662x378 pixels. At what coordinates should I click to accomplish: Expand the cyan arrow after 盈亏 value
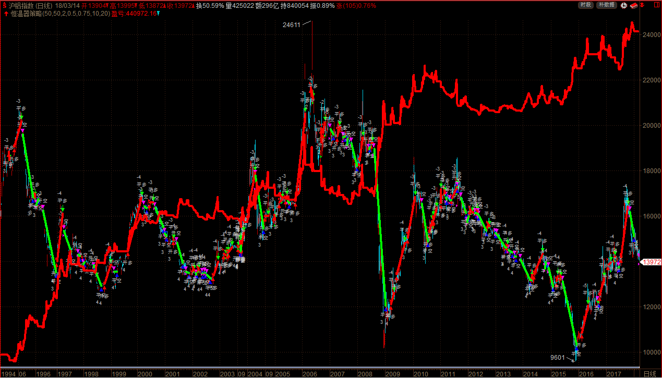pos(159,13)
